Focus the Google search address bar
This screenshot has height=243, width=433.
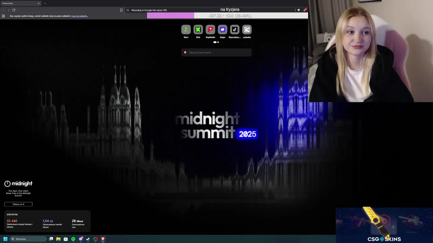(210, 10)
